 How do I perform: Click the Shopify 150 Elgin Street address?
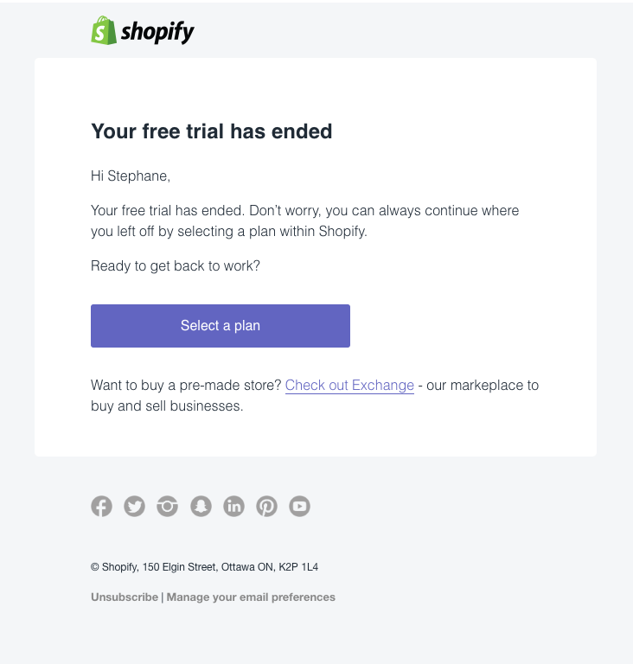(x=205, y=567)
